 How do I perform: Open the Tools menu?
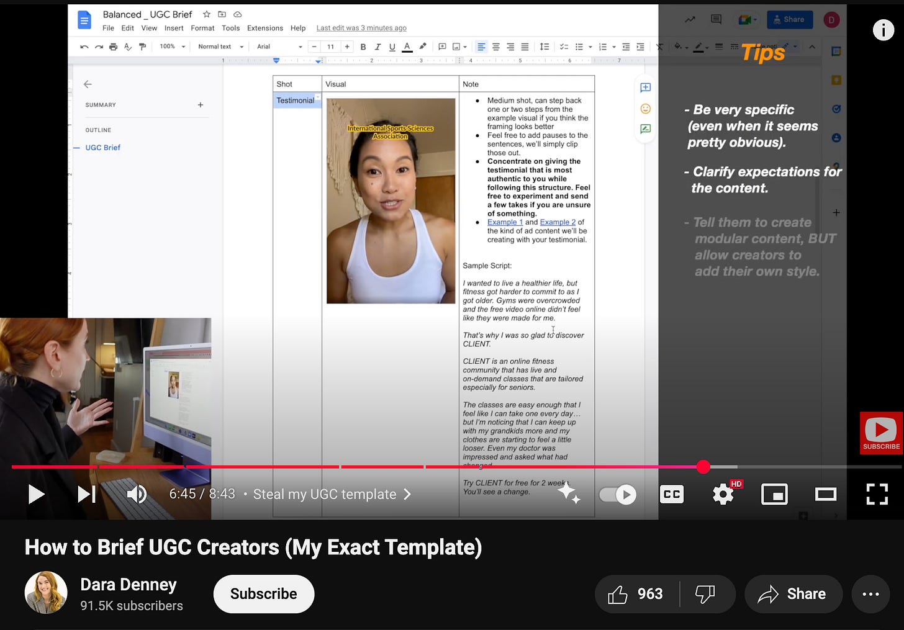pos(230,28)
